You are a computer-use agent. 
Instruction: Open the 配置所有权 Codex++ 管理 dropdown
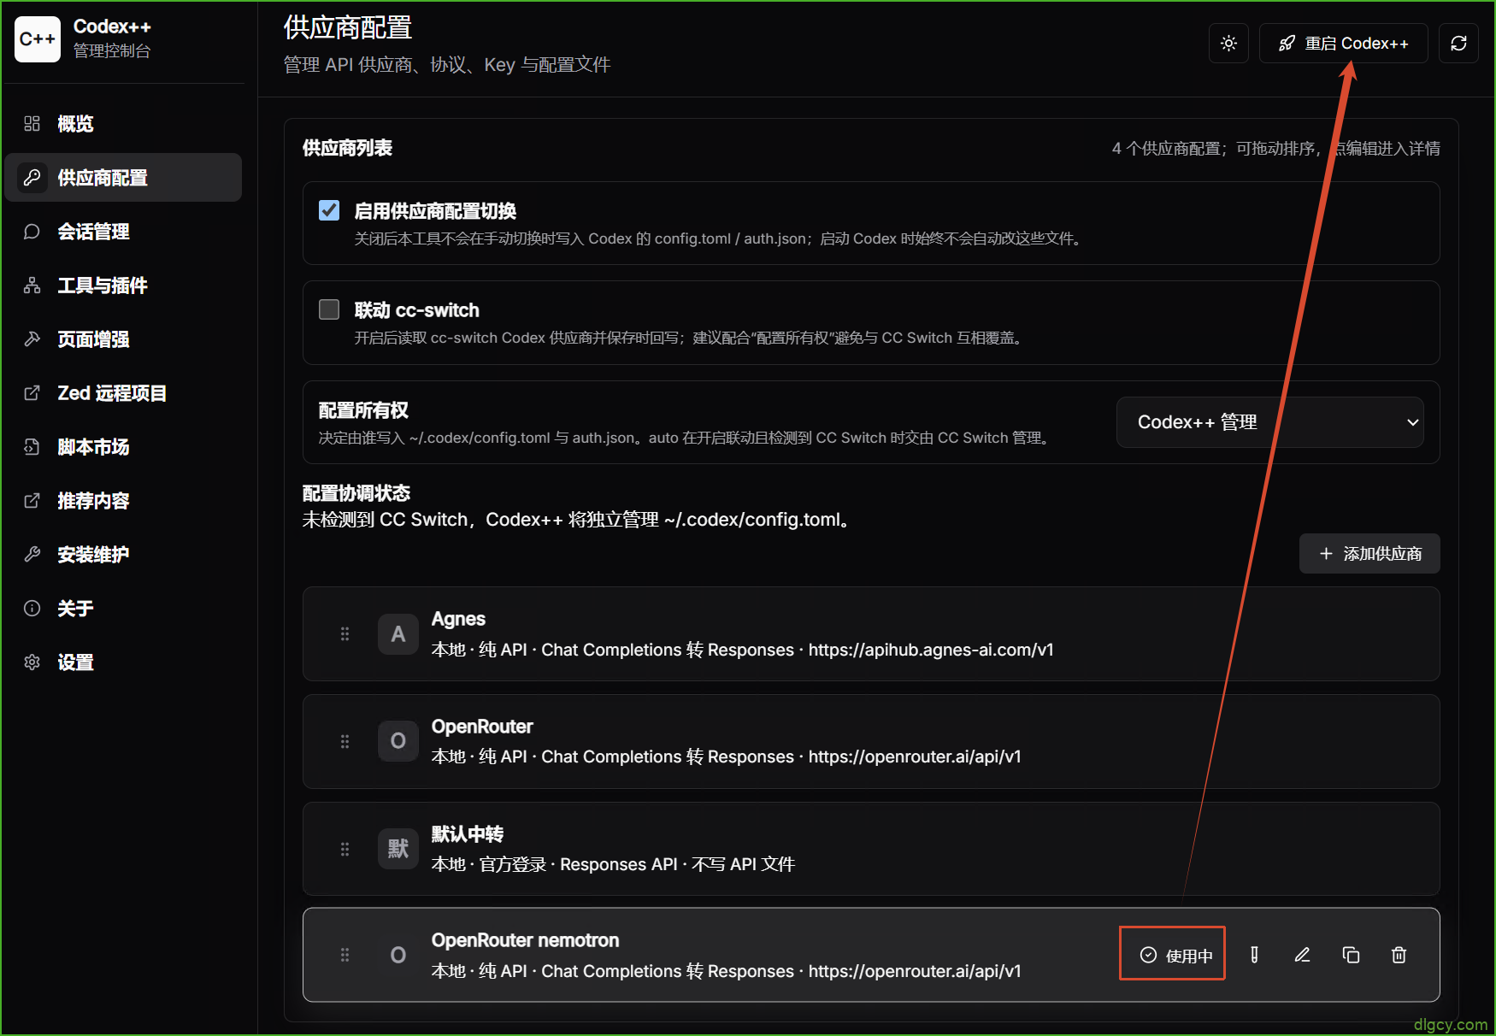(x=1269, y=422)
